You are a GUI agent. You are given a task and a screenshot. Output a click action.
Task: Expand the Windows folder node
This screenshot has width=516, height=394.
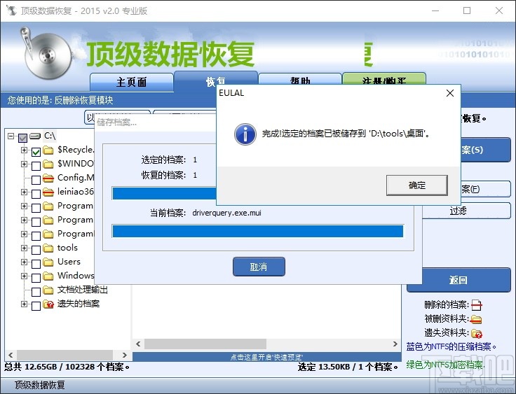(x=24, y=276)
